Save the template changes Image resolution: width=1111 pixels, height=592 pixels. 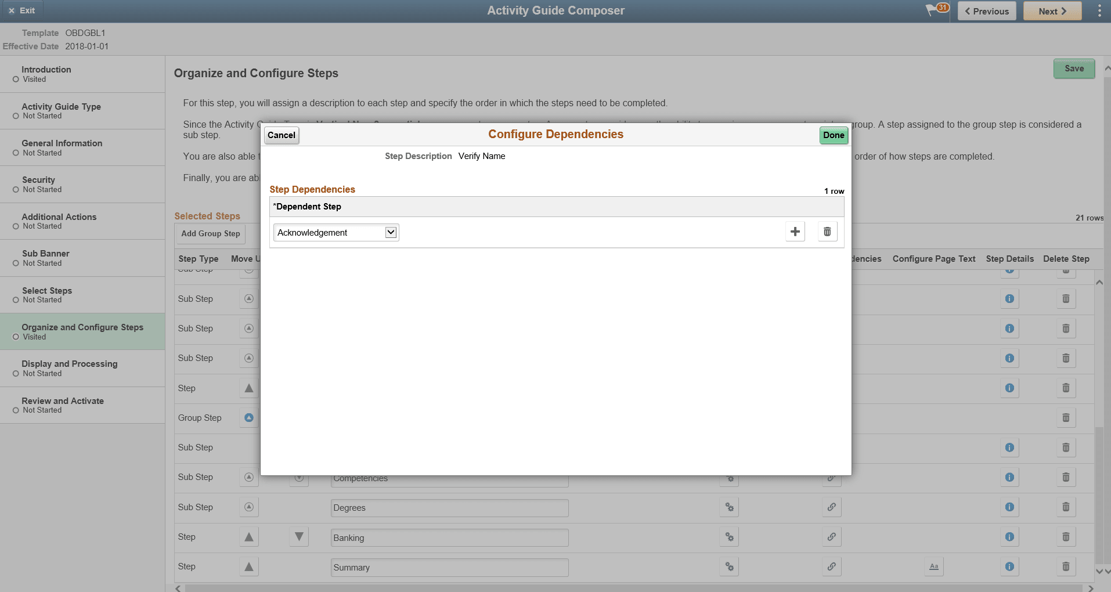point(1073,68)
